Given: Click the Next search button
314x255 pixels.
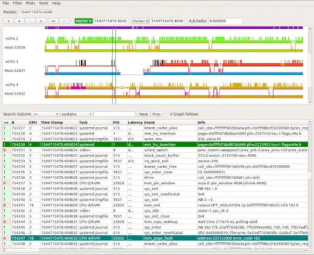Looking at the screenshot, I should pyautogui.click(x=144, y=114).
